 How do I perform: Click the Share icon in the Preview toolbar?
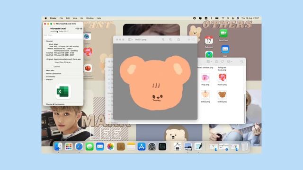178,39
